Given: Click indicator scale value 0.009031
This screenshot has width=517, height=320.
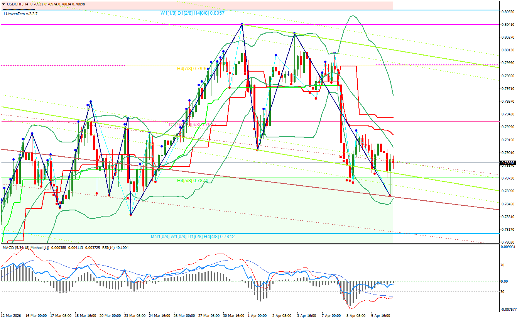Looking at the screenshot, I should 509,247.
